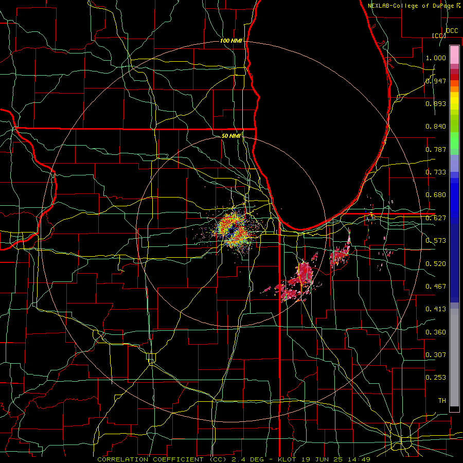Click the 0.947 legend value
Image resolution: width=463 pixels, height=463 pixels.
click(436, 81)
